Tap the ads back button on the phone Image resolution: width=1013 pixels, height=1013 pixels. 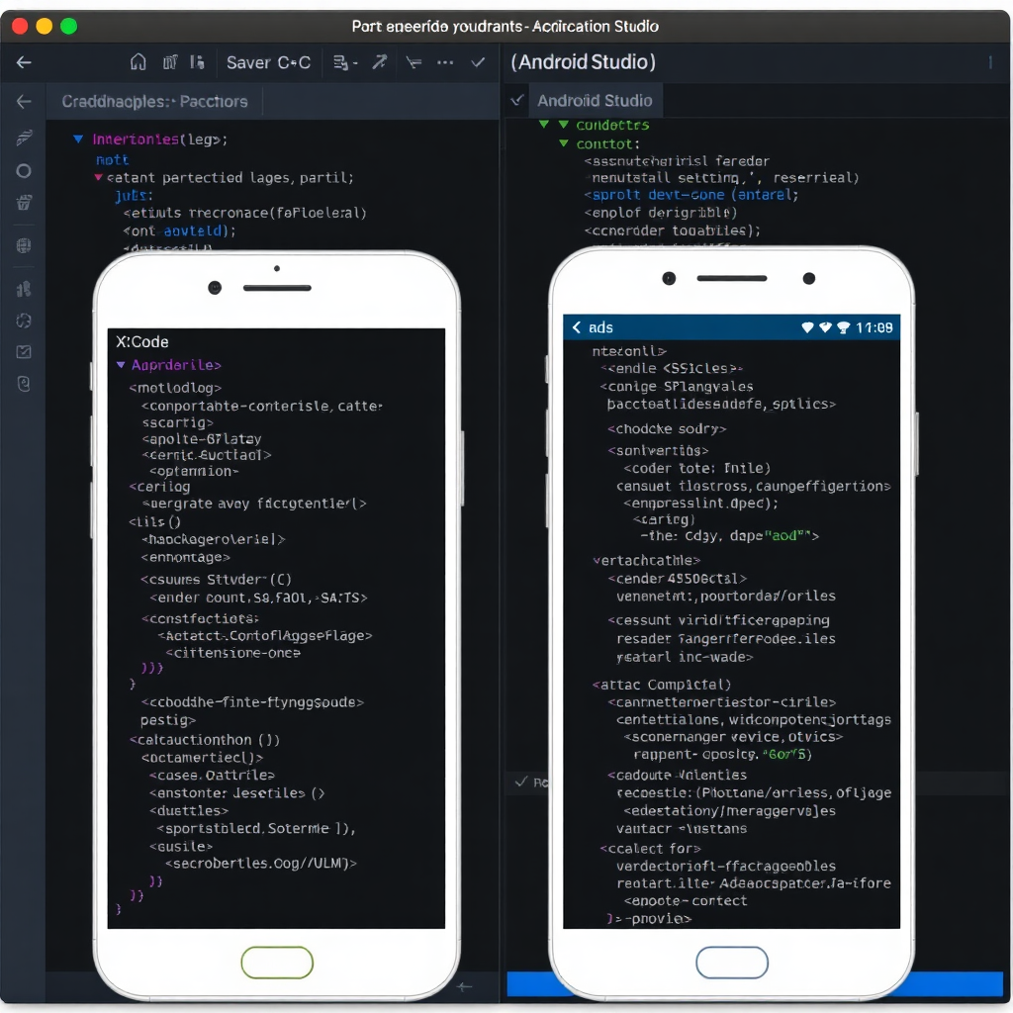click(576, 326)
